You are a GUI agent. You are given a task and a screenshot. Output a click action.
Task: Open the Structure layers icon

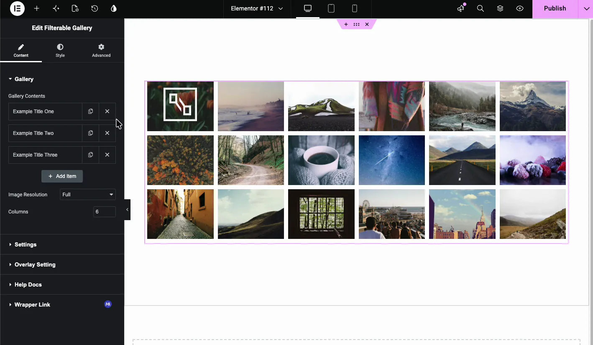(x=500, y=8)
